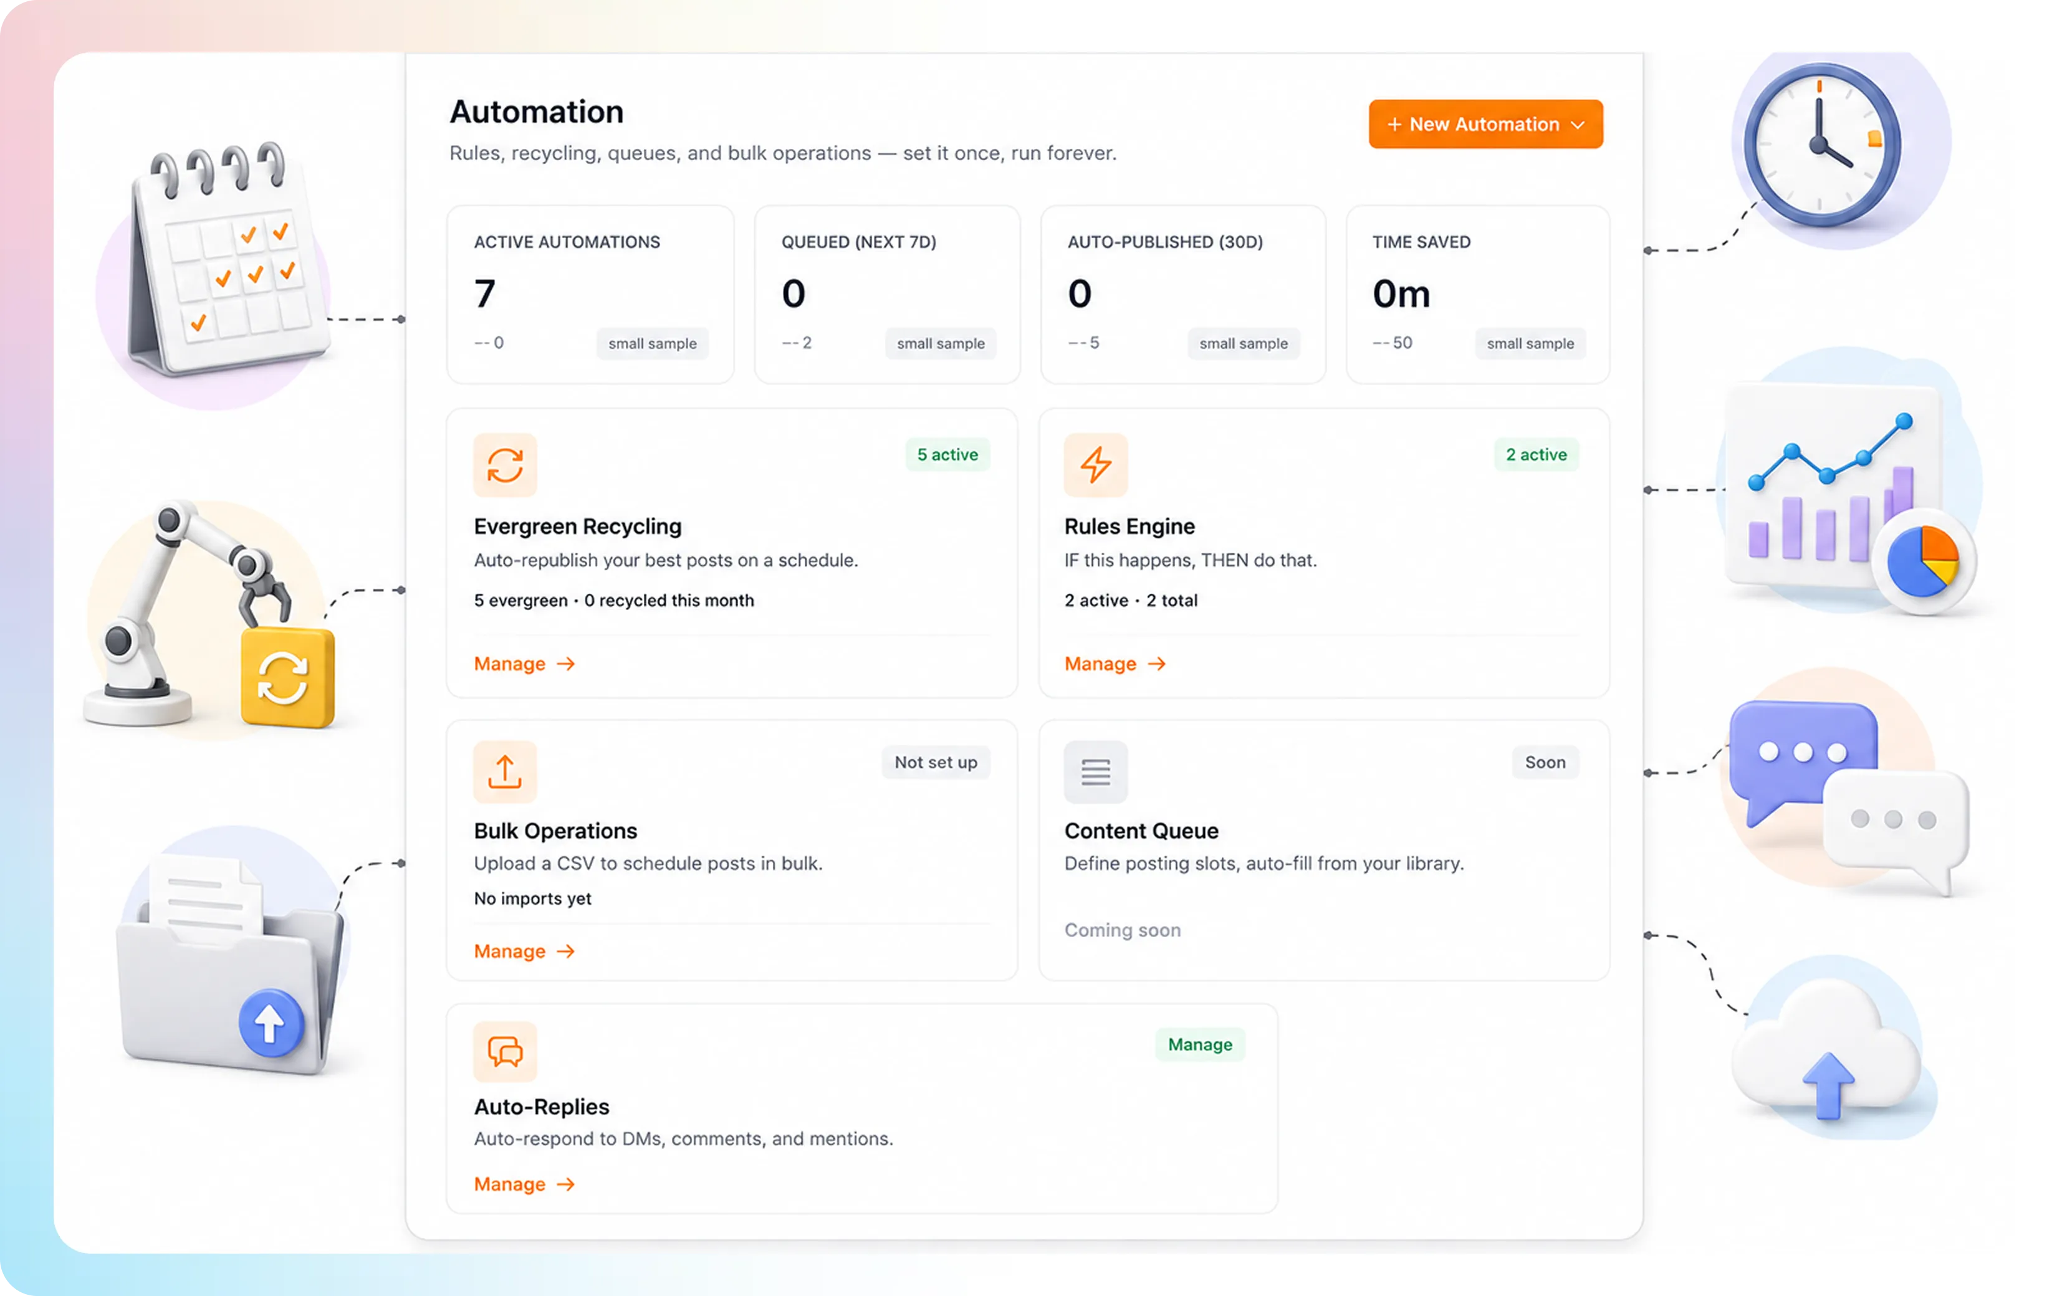The width and height of the screenshot is (2067, 1296).
Task: Click the 2 active badge
Action: [1535, 454]
